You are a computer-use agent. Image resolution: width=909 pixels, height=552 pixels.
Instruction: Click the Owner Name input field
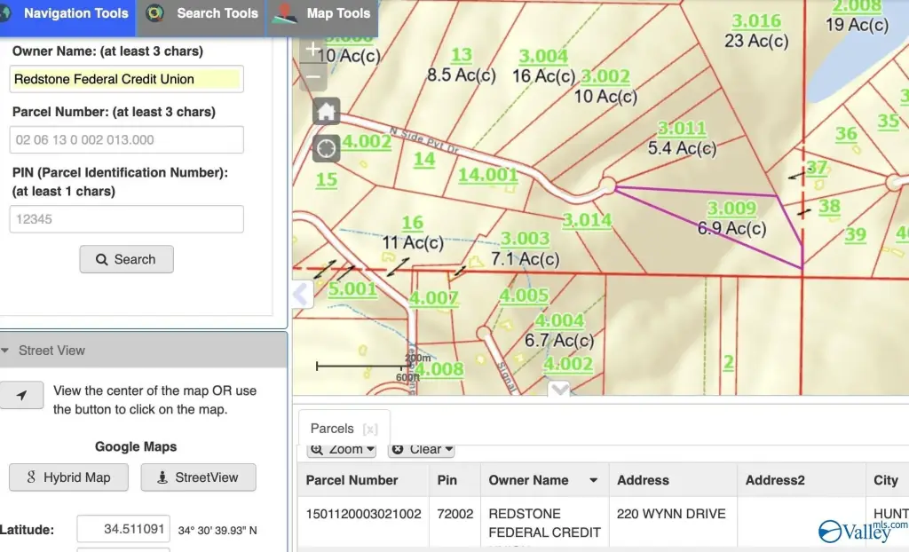click(126, 79)
